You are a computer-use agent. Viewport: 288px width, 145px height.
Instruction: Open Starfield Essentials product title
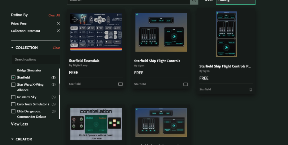point(84,61)
